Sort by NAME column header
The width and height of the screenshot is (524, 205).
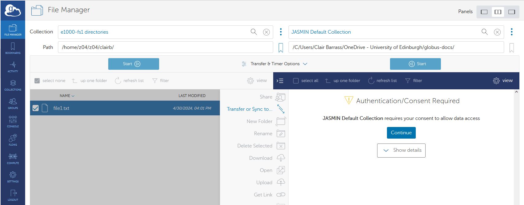(x=67, y=96)
